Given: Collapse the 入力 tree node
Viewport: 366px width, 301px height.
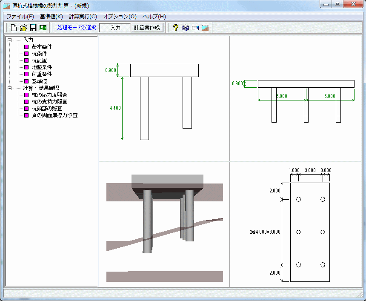Looking at the screenshot, I should coord(9,40).
